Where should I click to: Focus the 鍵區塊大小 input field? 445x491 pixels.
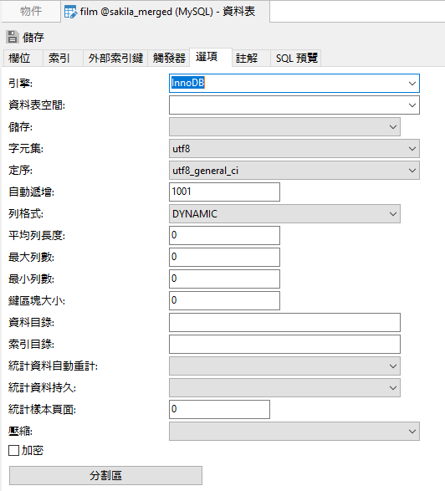224,300
